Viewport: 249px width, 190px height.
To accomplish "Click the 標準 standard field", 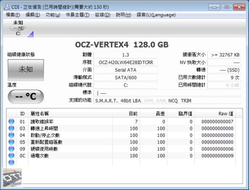I will pos(168,93).
